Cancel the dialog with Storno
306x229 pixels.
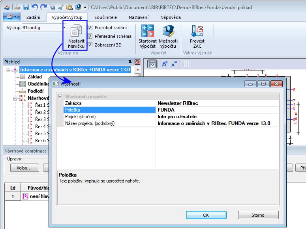(x=258, y=215)
